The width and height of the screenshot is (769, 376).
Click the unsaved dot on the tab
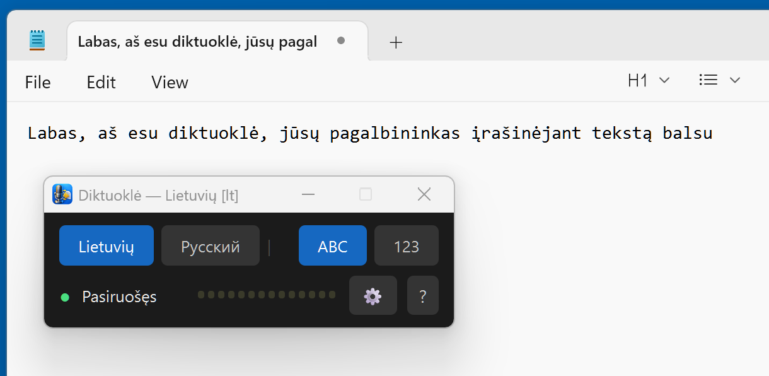point(341,40)
